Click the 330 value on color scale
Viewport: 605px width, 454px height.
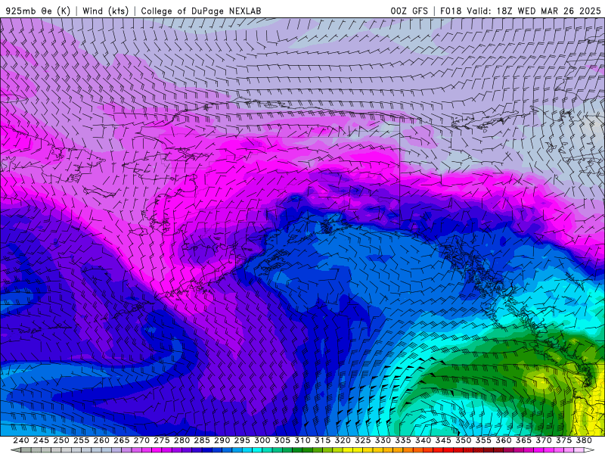point(383,440)
